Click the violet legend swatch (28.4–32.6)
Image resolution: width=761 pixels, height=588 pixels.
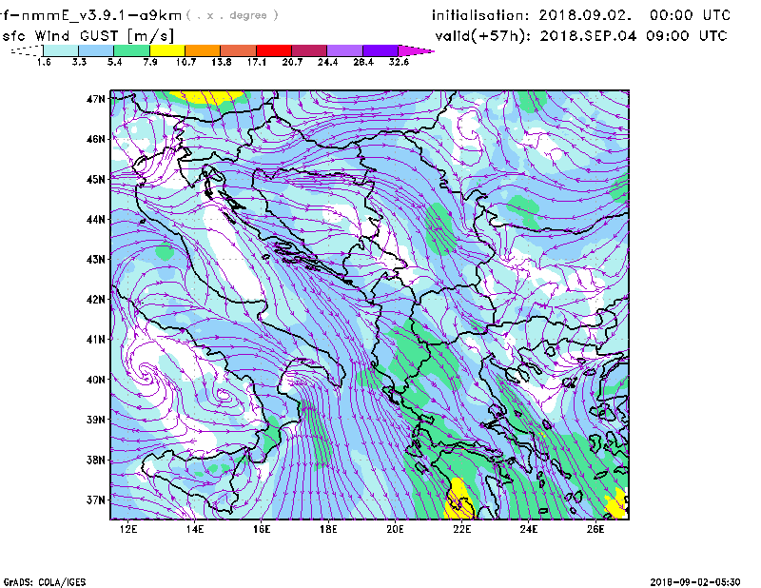(x=380, y=50)
